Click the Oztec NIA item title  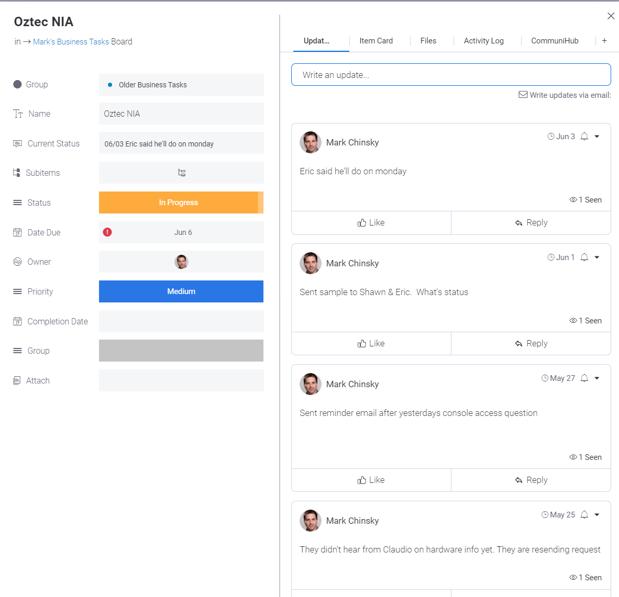pos(43,21)
